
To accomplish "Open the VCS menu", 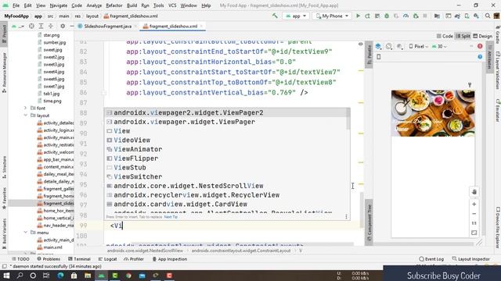I will click(172, 5).
